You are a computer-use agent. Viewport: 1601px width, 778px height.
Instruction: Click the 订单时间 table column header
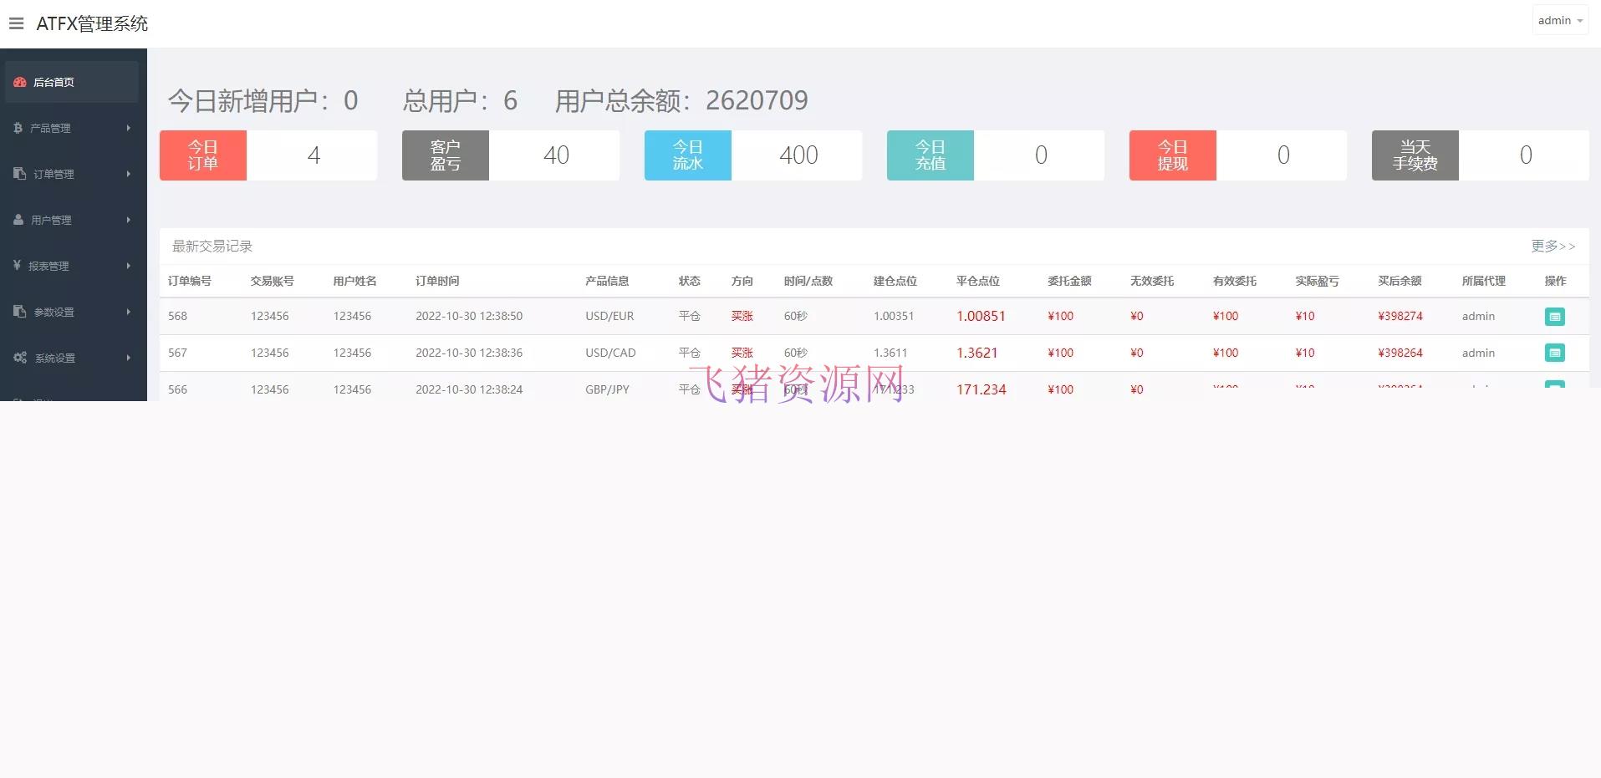(x=437, y=281)
